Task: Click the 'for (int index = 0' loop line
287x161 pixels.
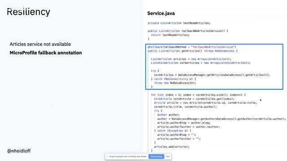Action: coord(198,95)
